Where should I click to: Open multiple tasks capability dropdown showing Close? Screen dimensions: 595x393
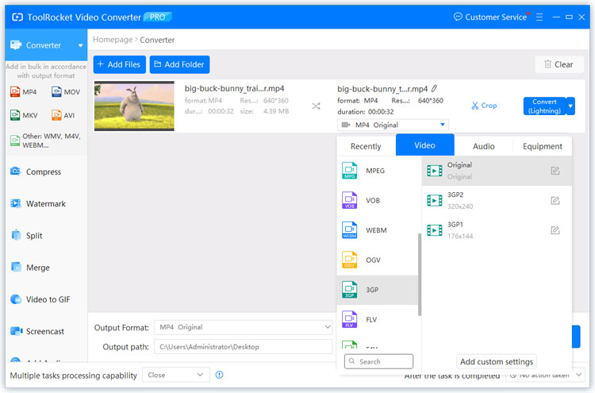[x=176, y=375]
